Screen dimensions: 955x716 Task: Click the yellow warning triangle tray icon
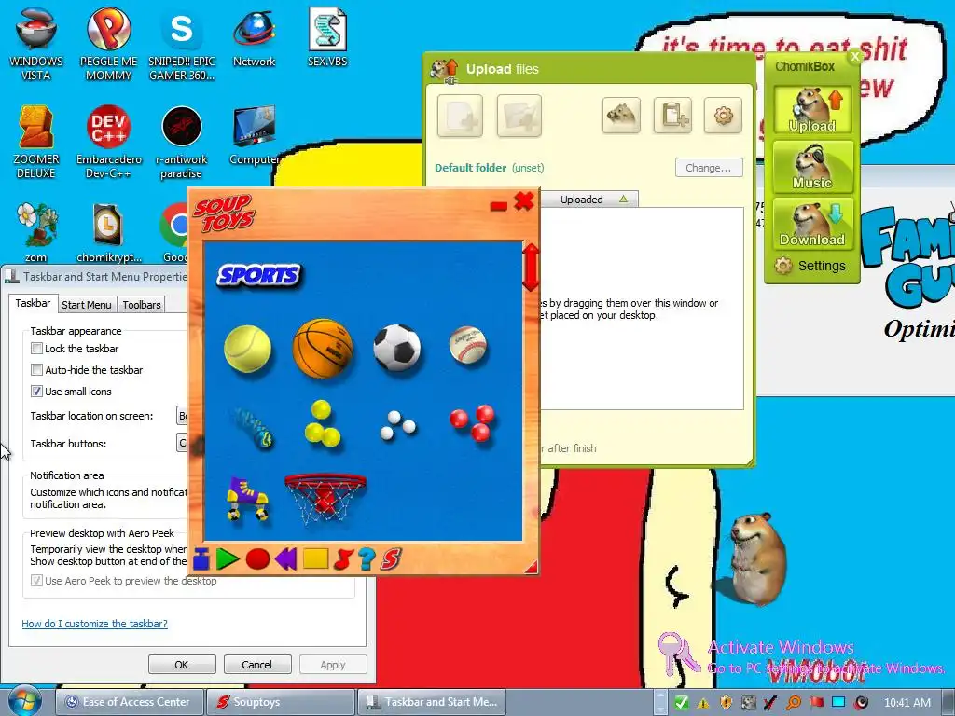point(703,703)
